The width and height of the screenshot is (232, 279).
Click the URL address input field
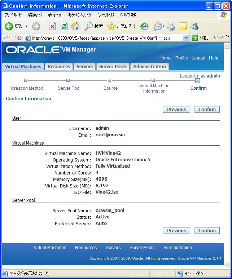coord(107,38)
